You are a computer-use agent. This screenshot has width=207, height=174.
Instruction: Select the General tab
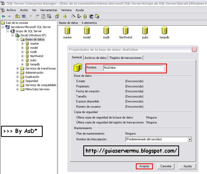(77, 57)
